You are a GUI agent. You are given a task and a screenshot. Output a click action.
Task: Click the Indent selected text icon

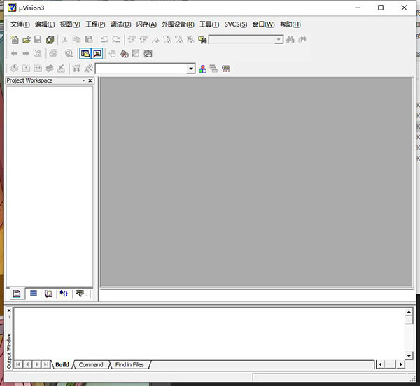click(x=132, y=40)
